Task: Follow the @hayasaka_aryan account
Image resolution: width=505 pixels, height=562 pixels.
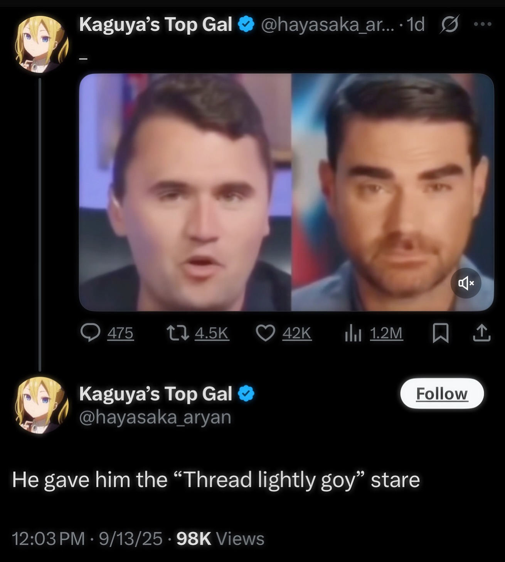Action: point(442,393)
